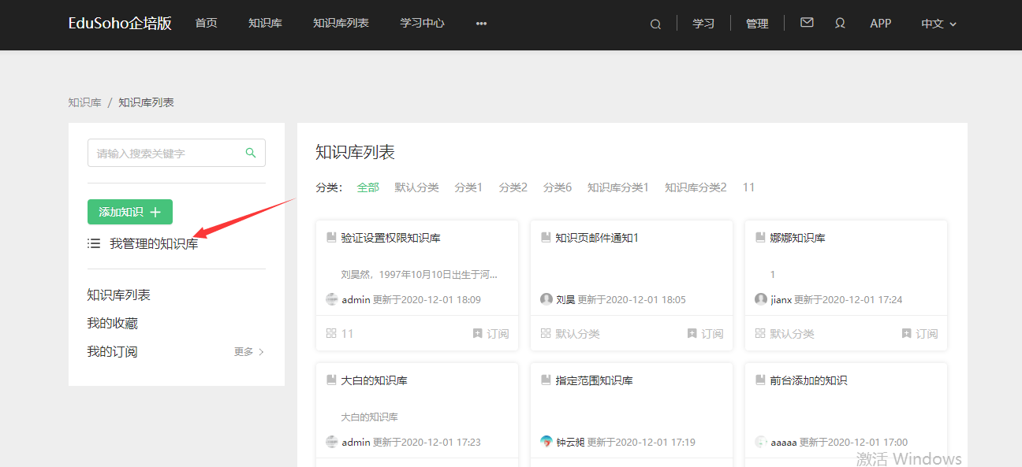Screen dimensions: 1022x467
Task: Open 知识库列表 in the top navigation
Action: (x=341, y=23)
